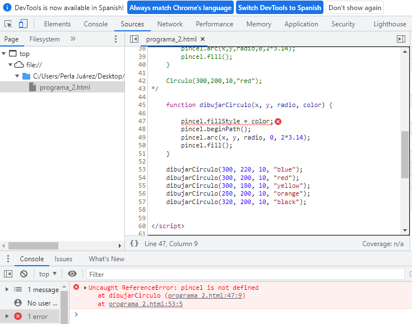Click Always match Chrome's language button
The width and height of the screenshot is (412, 324).
(x=180, y=8)
